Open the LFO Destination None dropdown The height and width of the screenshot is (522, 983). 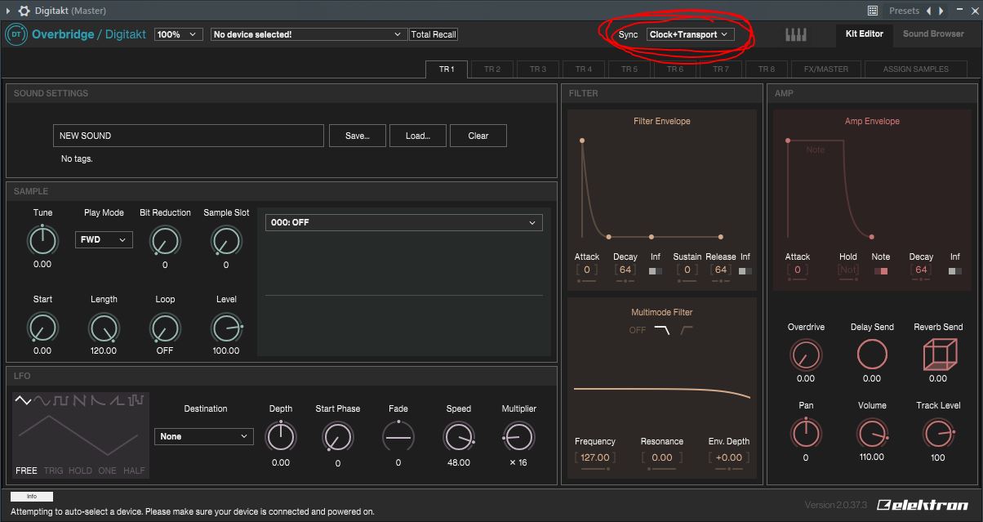(x=204, y=436)
